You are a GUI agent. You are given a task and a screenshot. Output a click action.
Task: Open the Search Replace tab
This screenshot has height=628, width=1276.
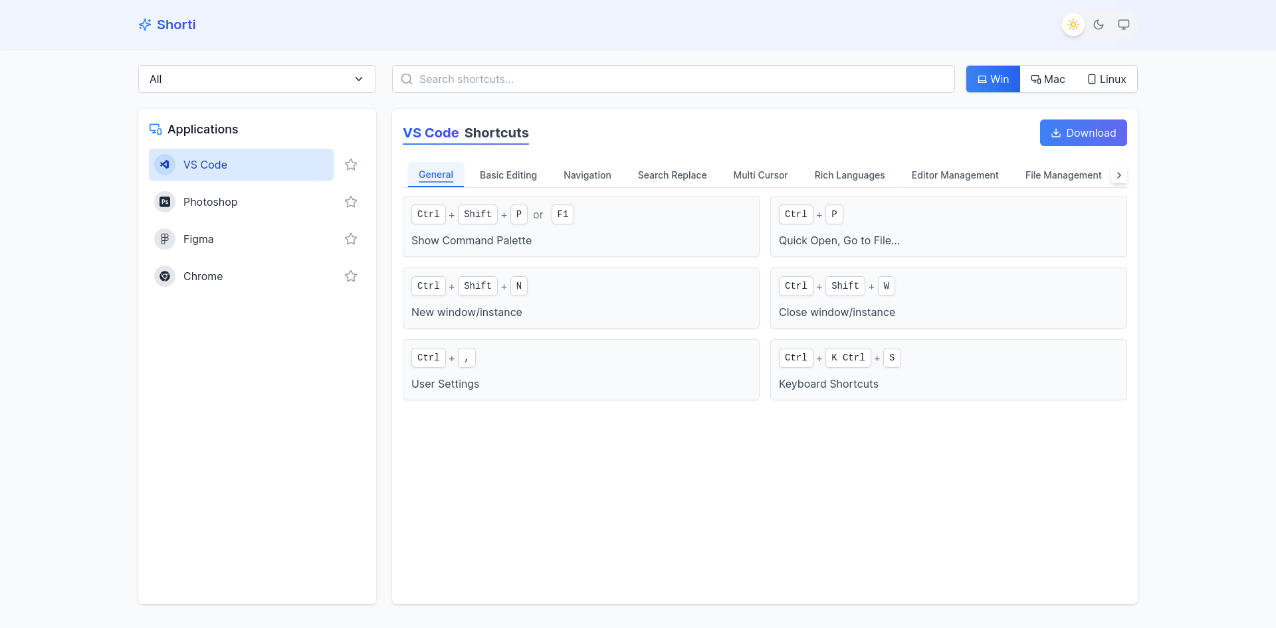tap(672, 175)
